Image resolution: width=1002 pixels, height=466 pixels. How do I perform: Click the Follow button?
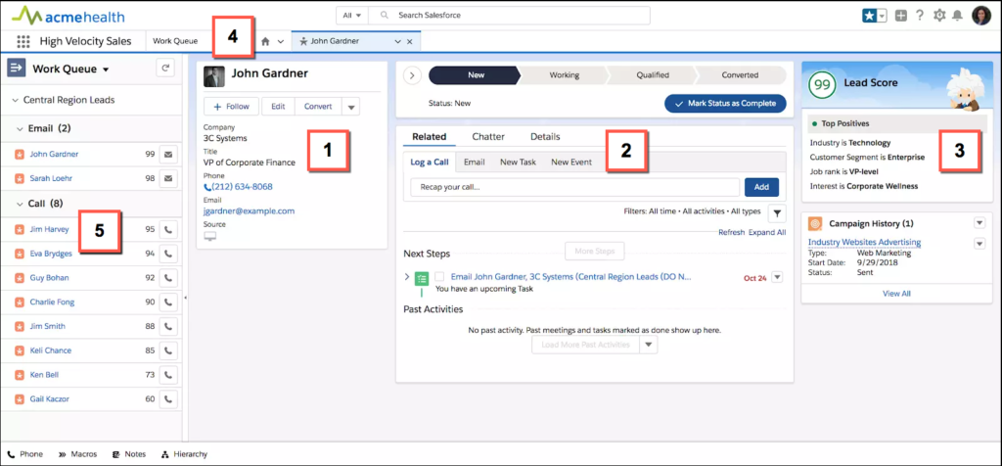[231, 107]
